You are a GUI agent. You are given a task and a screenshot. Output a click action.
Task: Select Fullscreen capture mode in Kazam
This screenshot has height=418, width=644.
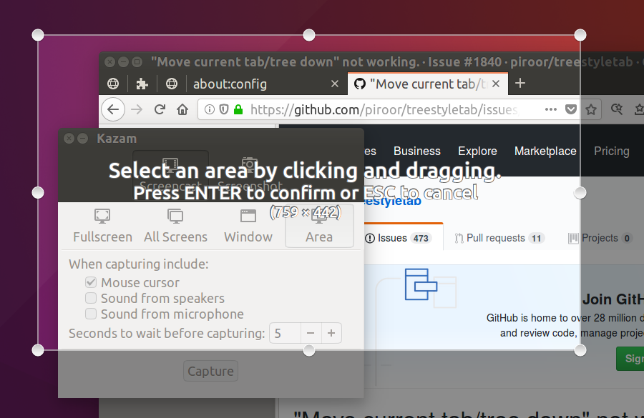click(x=102, y=226)
